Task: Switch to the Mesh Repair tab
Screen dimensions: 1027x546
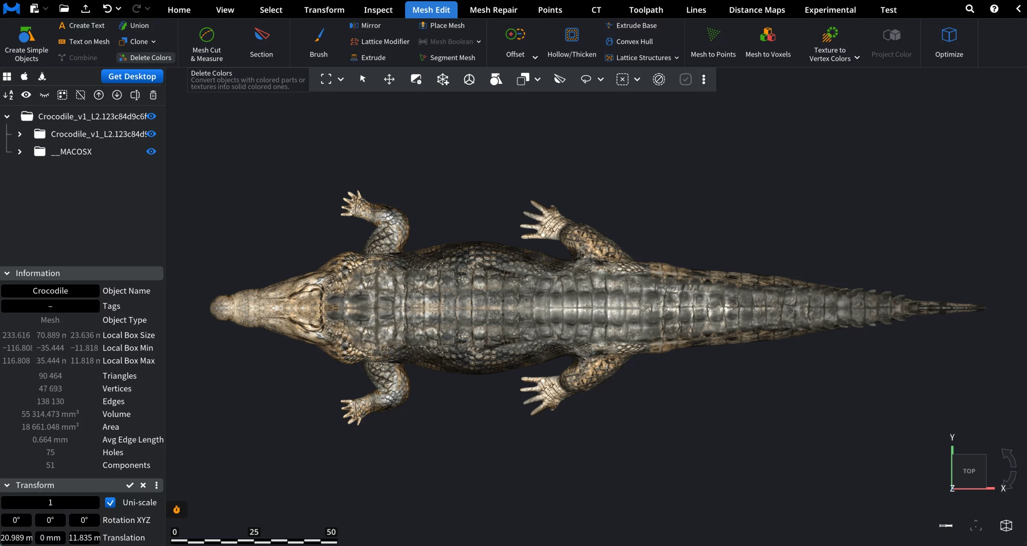Action: click(x=493, y=10)
